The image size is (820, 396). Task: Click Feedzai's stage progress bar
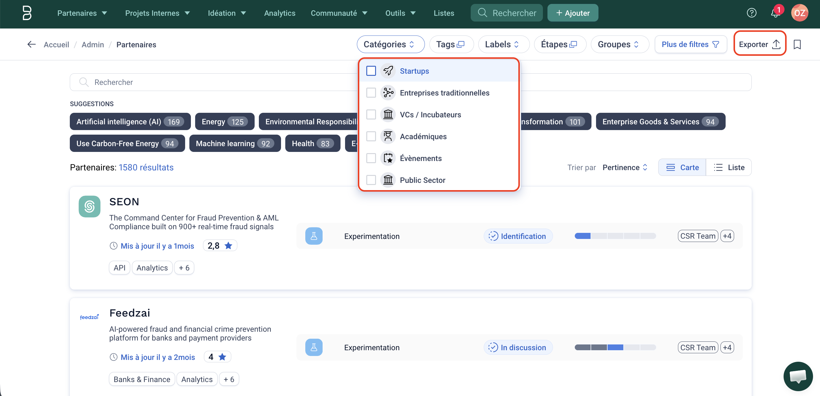click(615, 347)
